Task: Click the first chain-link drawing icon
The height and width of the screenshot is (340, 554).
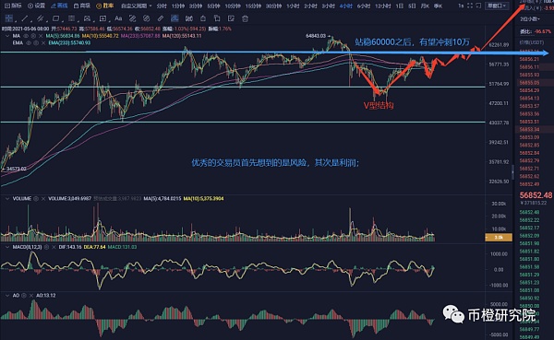Action: (x=132, y=18)
